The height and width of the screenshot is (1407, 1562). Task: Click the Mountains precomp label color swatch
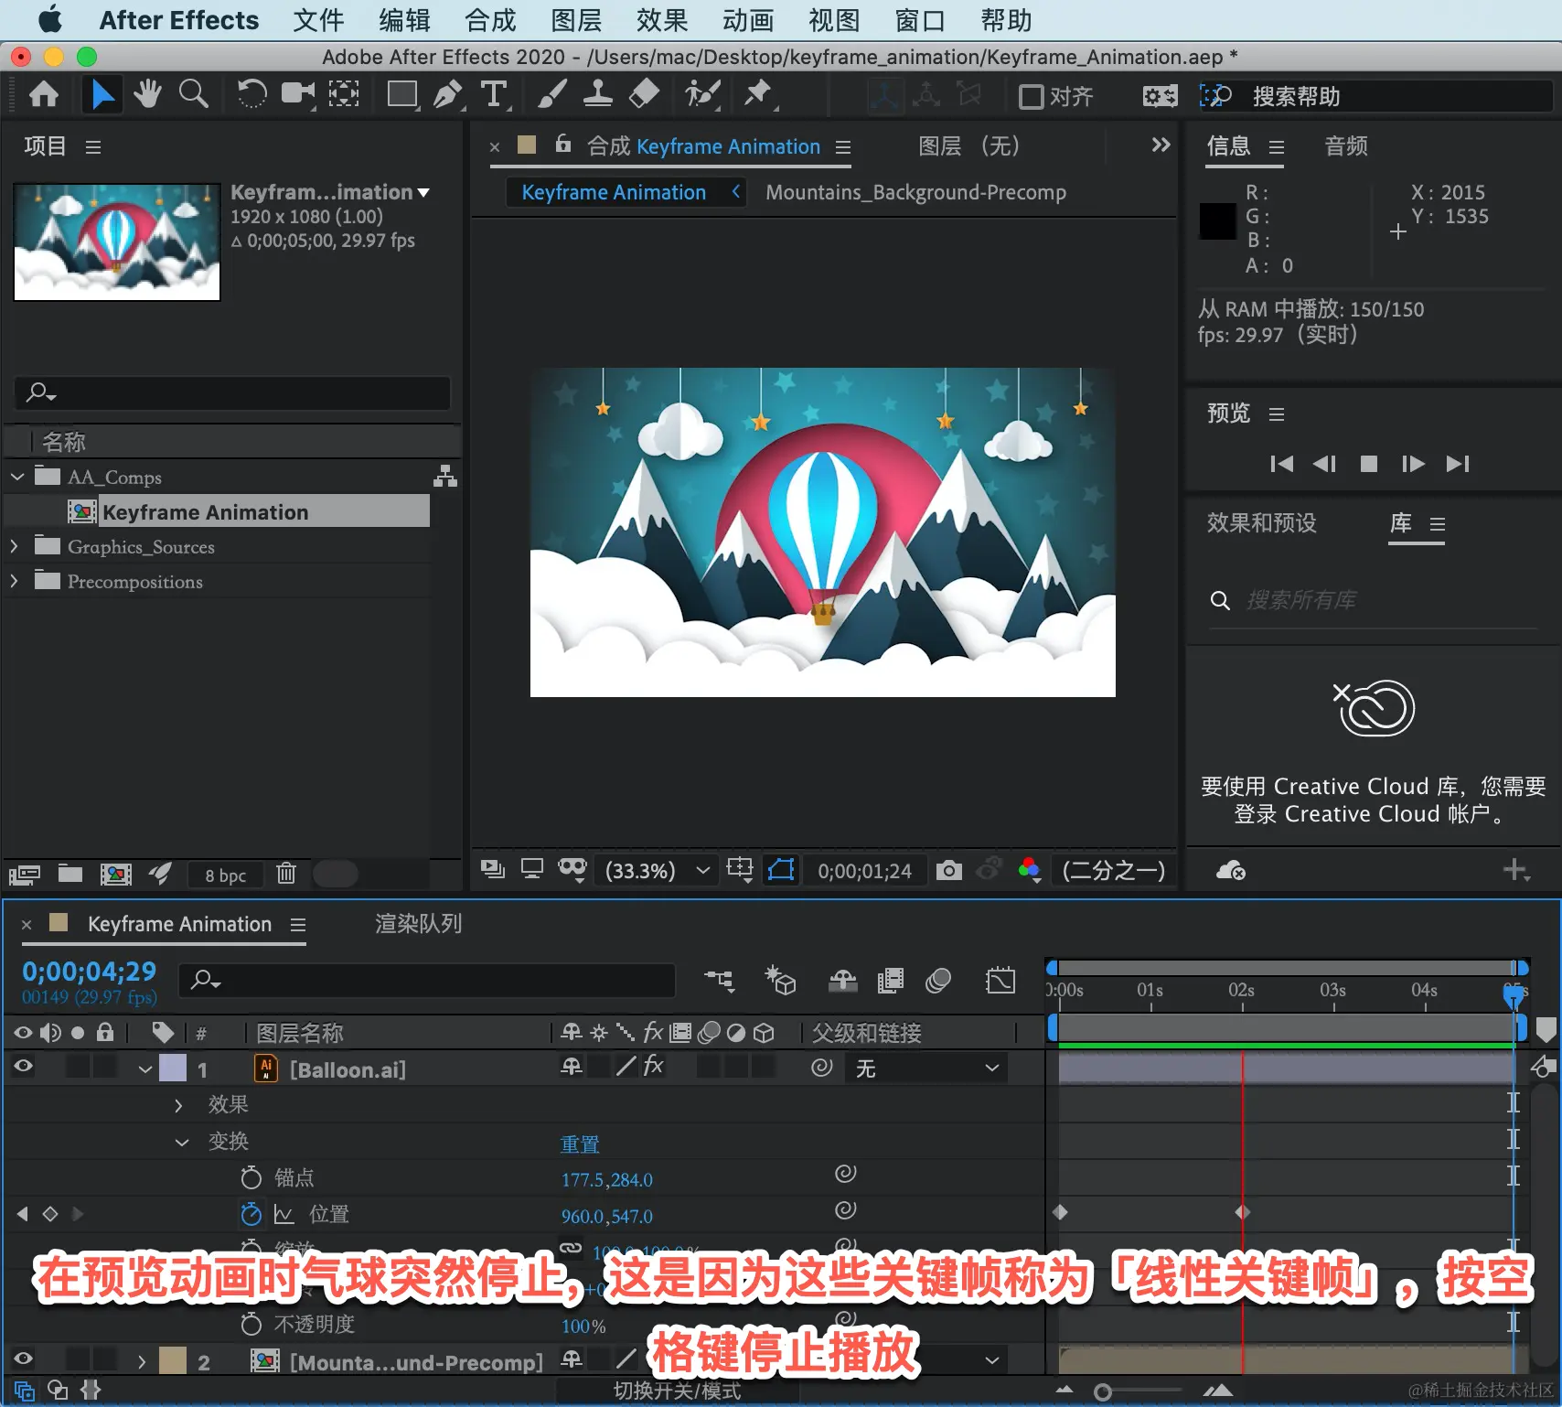(x=172, y=1361)
